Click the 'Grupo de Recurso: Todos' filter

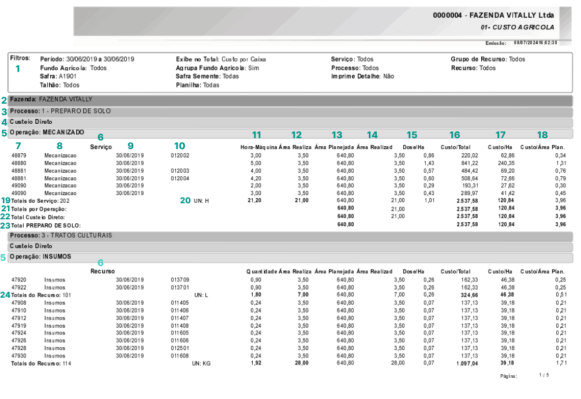pyautogui.click(x=488, y=59)
